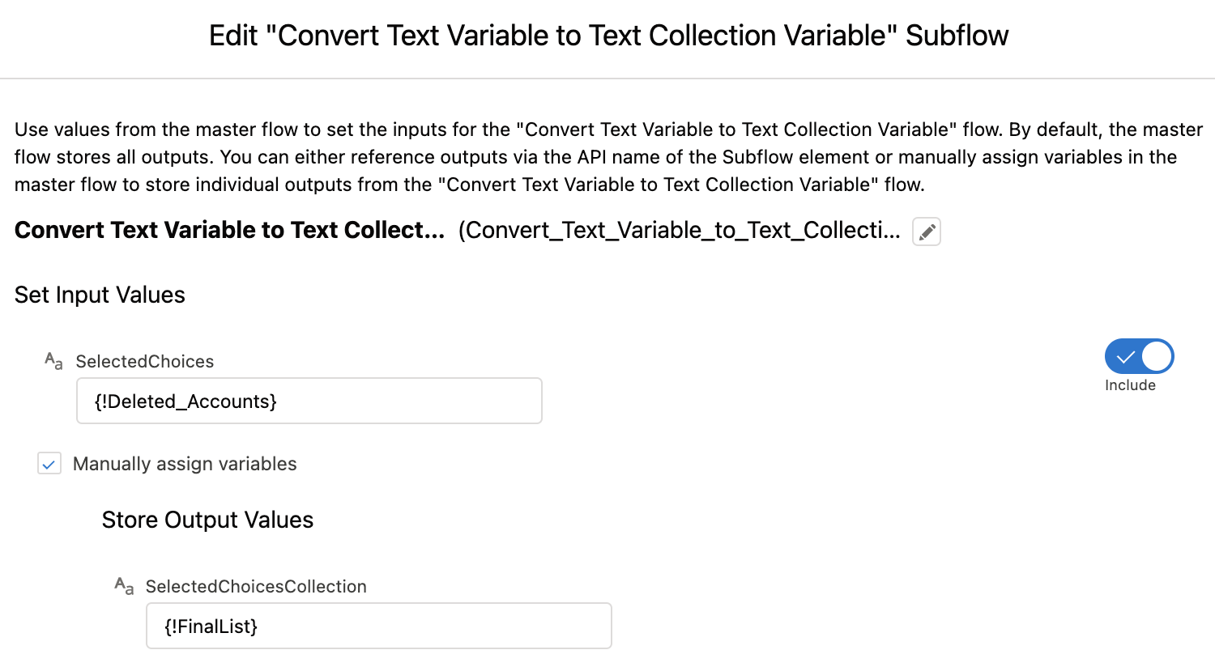
Task: Click the text-type icon beside SelectedChoices
Action: point(53,361)
